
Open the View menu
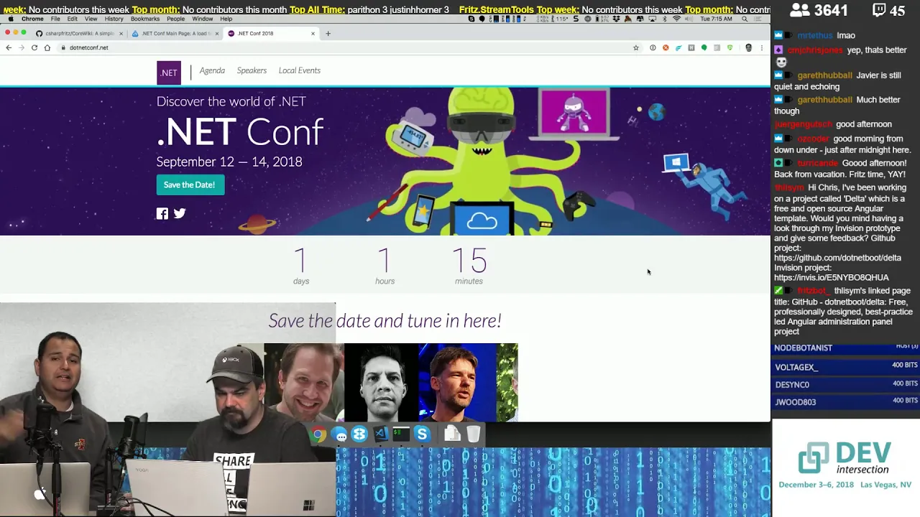(x=91, y=19)
